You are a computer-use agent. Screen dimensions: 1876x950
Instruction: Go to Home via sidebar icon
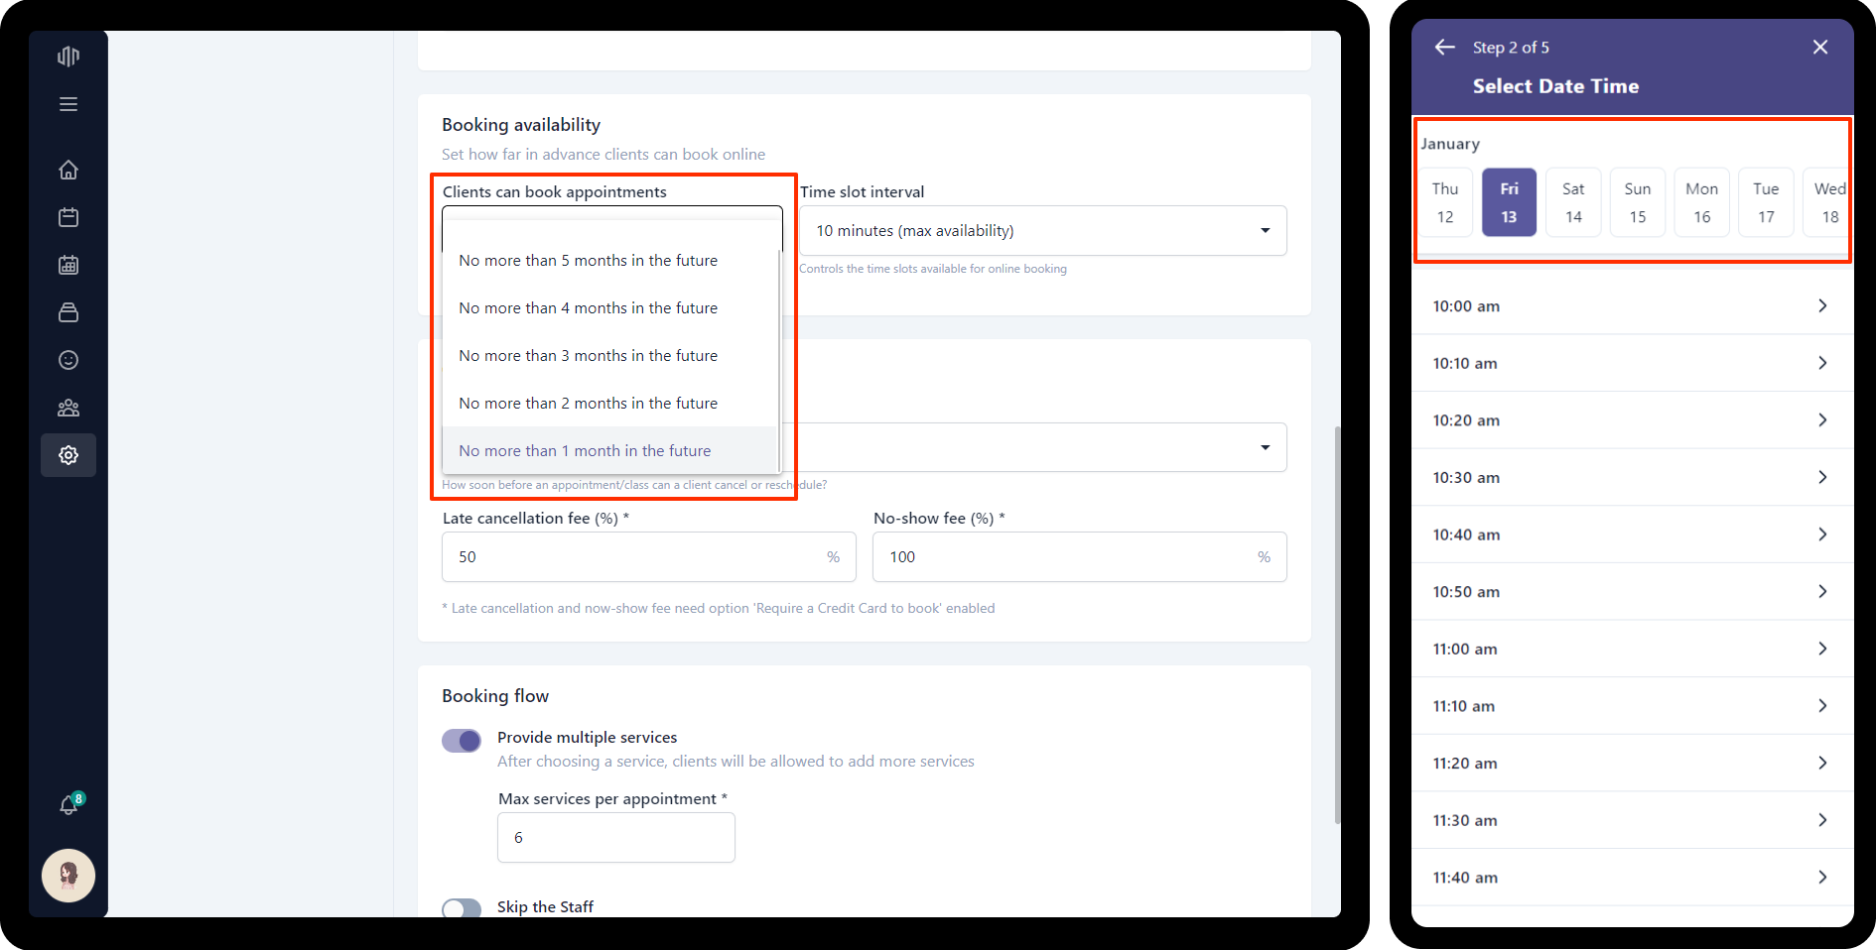pos(68,170)
